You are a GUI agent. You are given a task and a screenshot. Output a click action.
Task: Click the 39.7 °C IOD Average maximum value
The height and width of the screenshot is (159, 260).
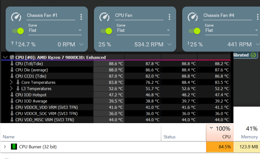click(189, 101)
